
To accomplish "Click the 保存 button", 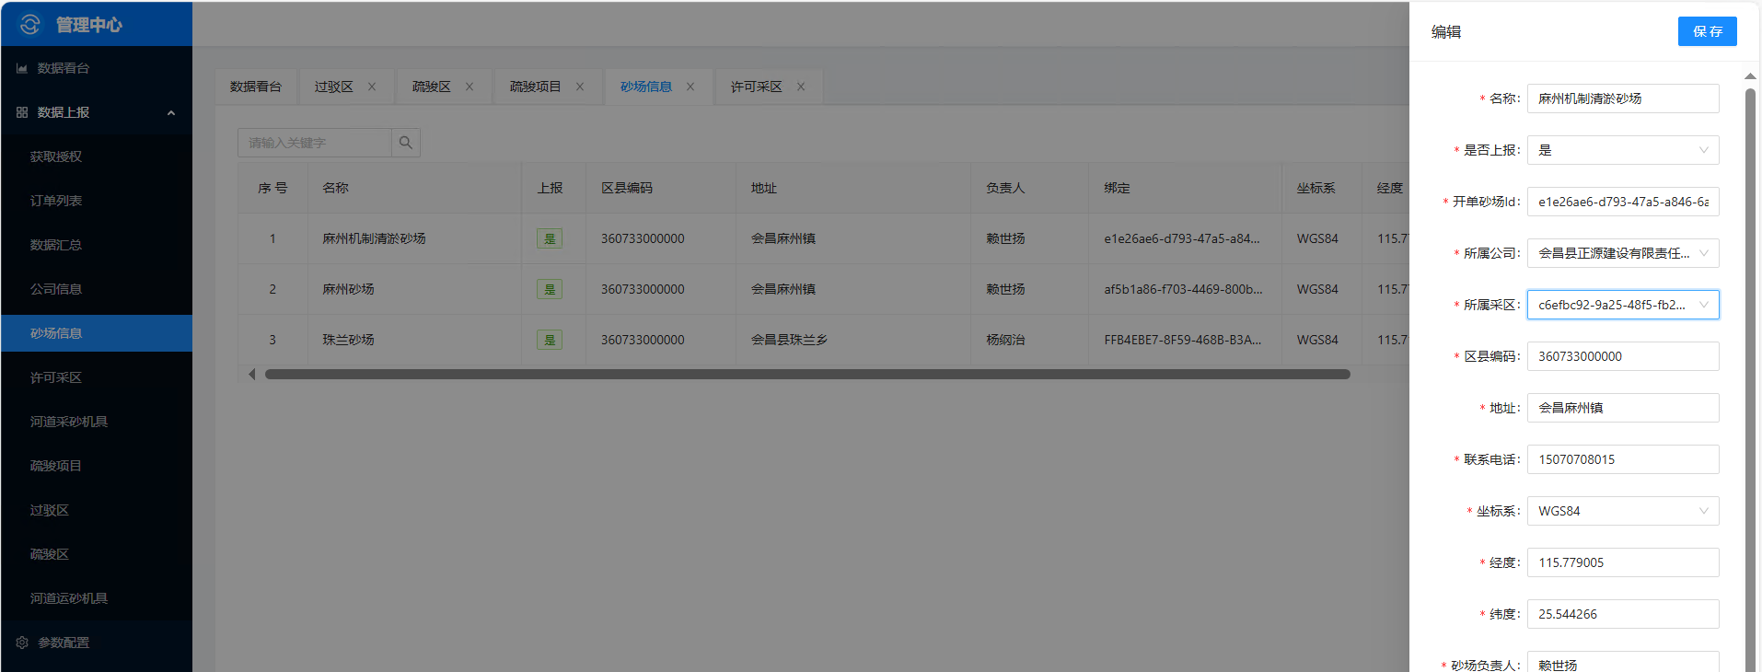I will (x=1707, y=31).
